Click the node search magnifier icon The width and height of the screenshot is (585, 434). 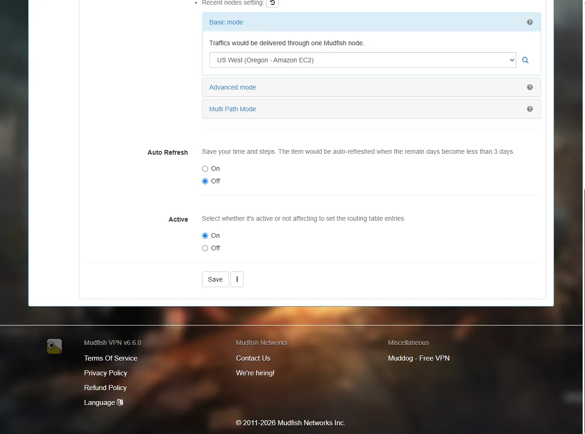(x=525, y=60)
